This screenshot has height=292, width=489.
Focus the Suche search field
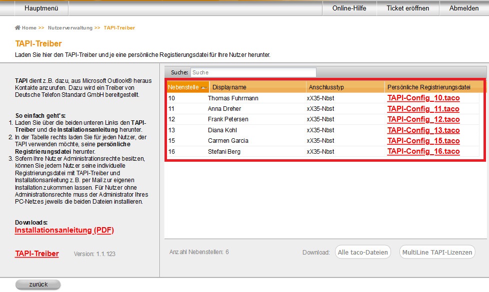[253, 72]
